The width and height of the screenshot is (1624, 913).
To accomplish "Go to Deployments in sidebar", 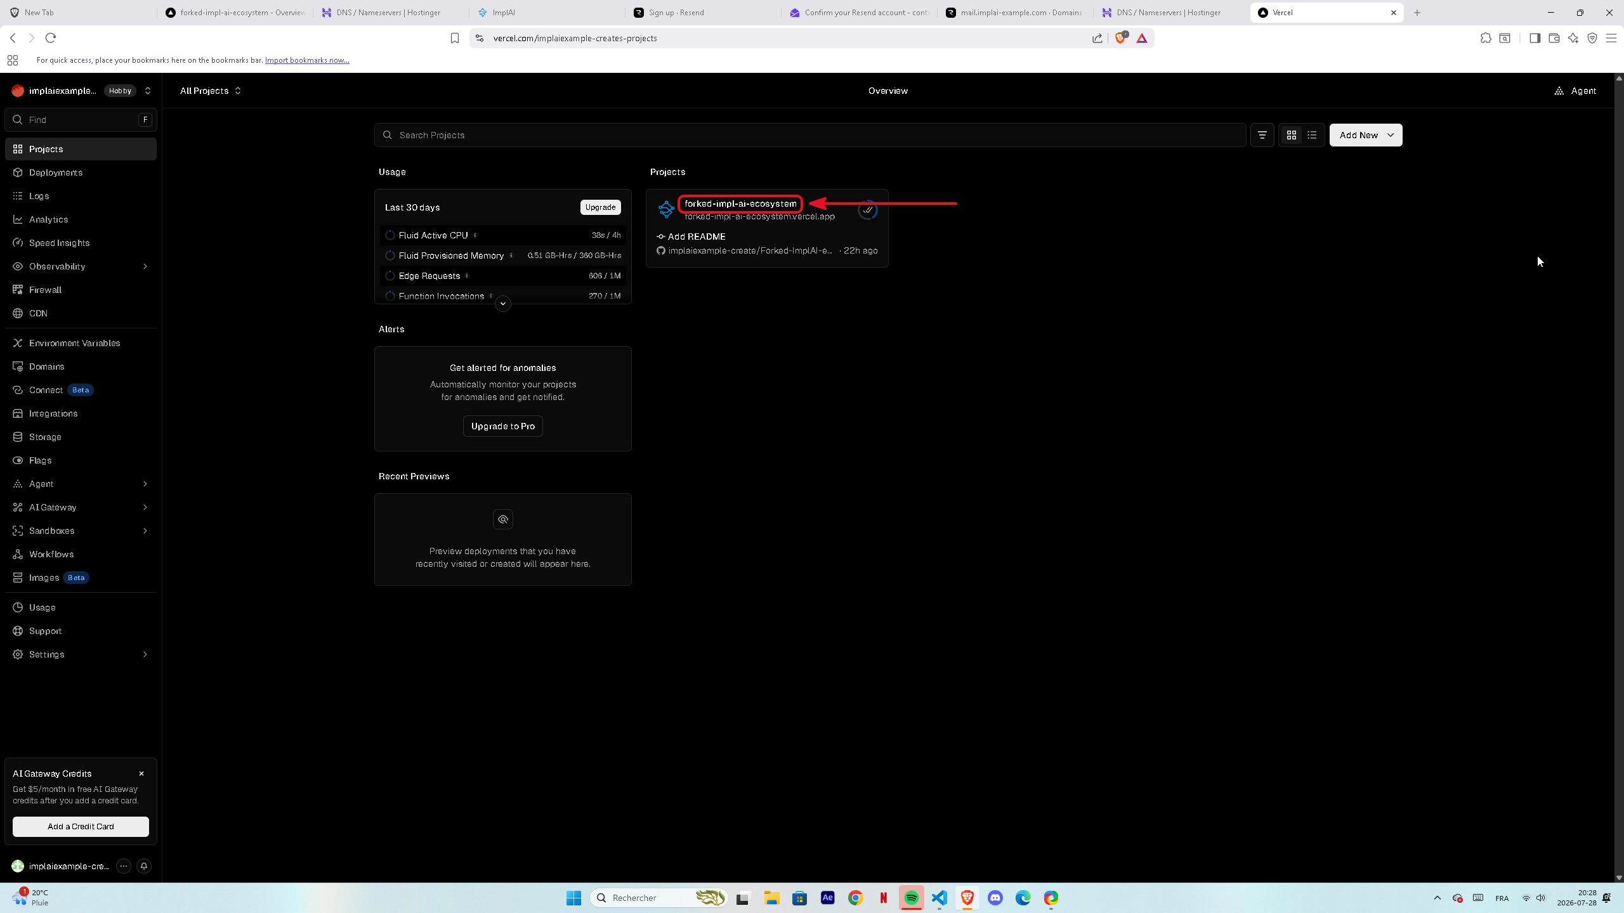I will point(81,172).
